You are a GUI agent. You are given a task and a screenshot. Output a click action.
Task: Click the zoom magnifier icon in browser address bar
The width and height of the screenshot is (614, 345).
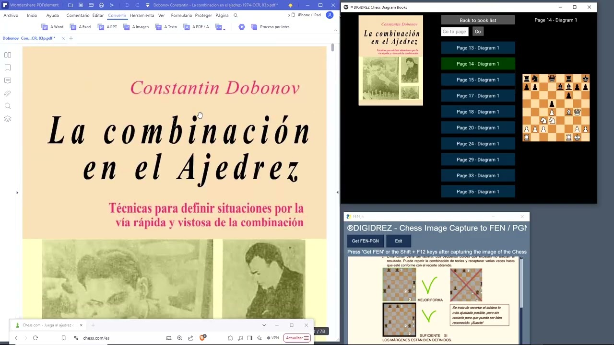coord(179,338)
